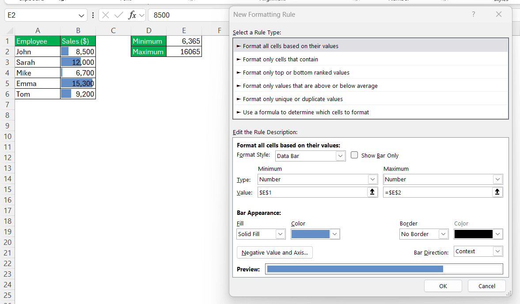The height and width of the screenshot is (304, 520).
Task: Cancel formula bar entry with X icon
Action: coord(106,15)
